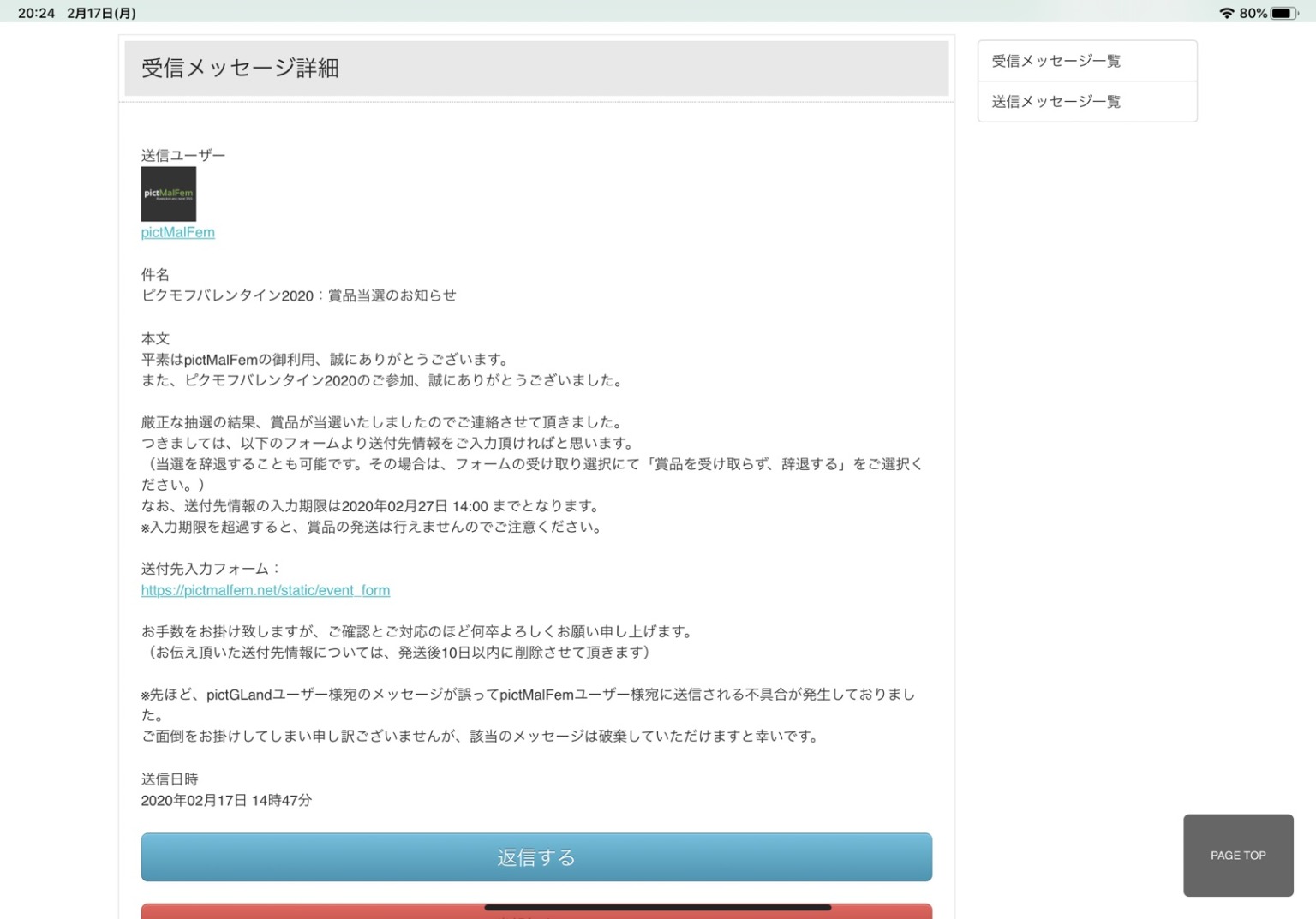
Task: Click the 送信ユーザー label
Action: [x=183, y=155]
